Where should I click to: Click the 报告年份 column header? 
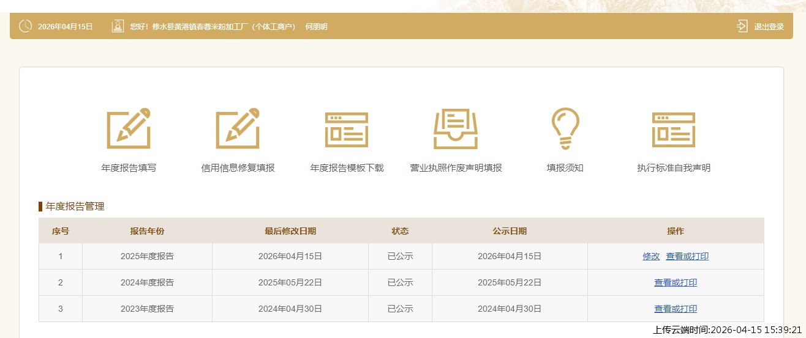[147, 231]
